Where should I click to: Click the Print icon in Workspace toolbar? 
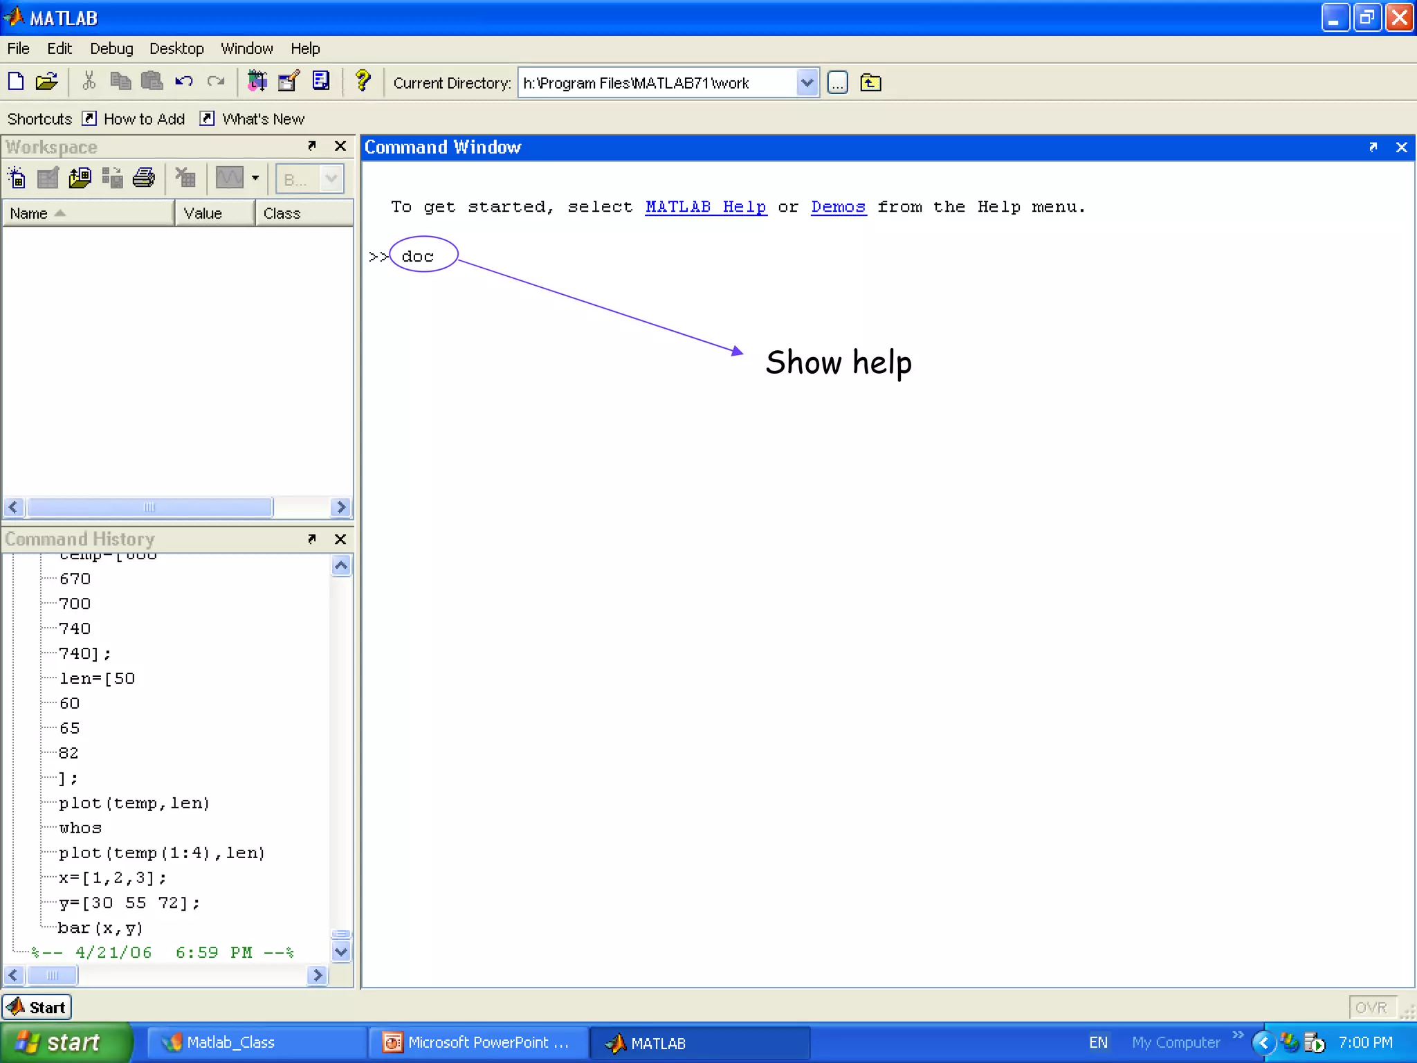pos(143,179)
